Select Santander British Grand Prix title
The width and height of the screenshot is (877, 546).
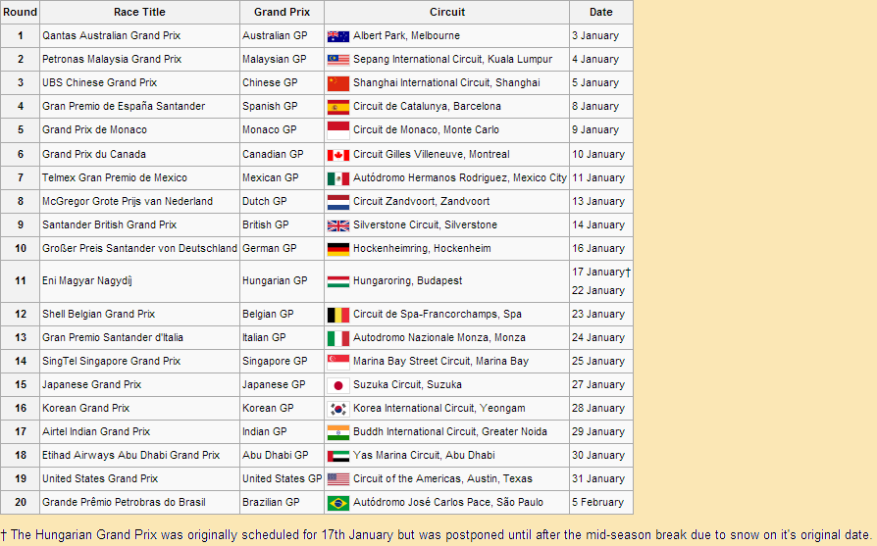click(110, 224)
